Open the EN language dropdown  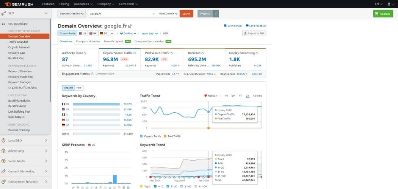[378, 4]
